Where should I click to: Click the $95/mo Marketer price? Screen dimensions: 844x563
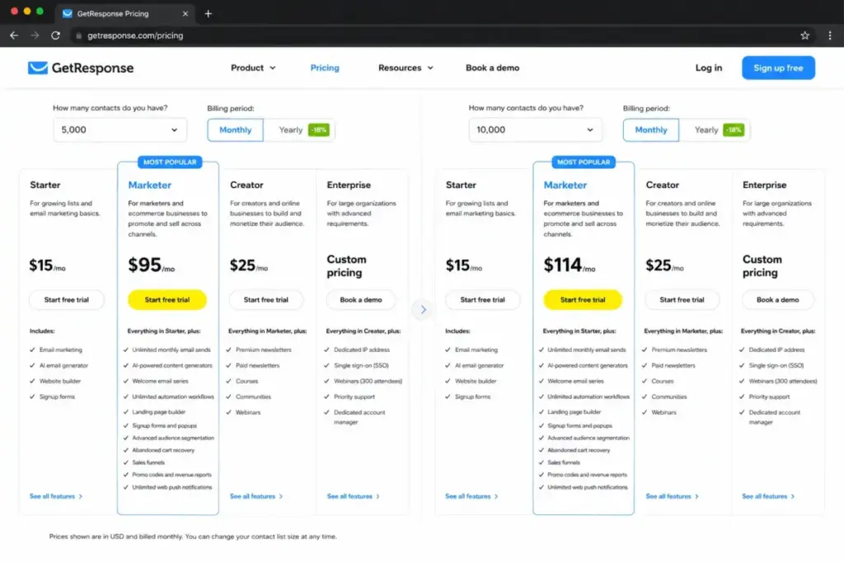tap(152, 265)
